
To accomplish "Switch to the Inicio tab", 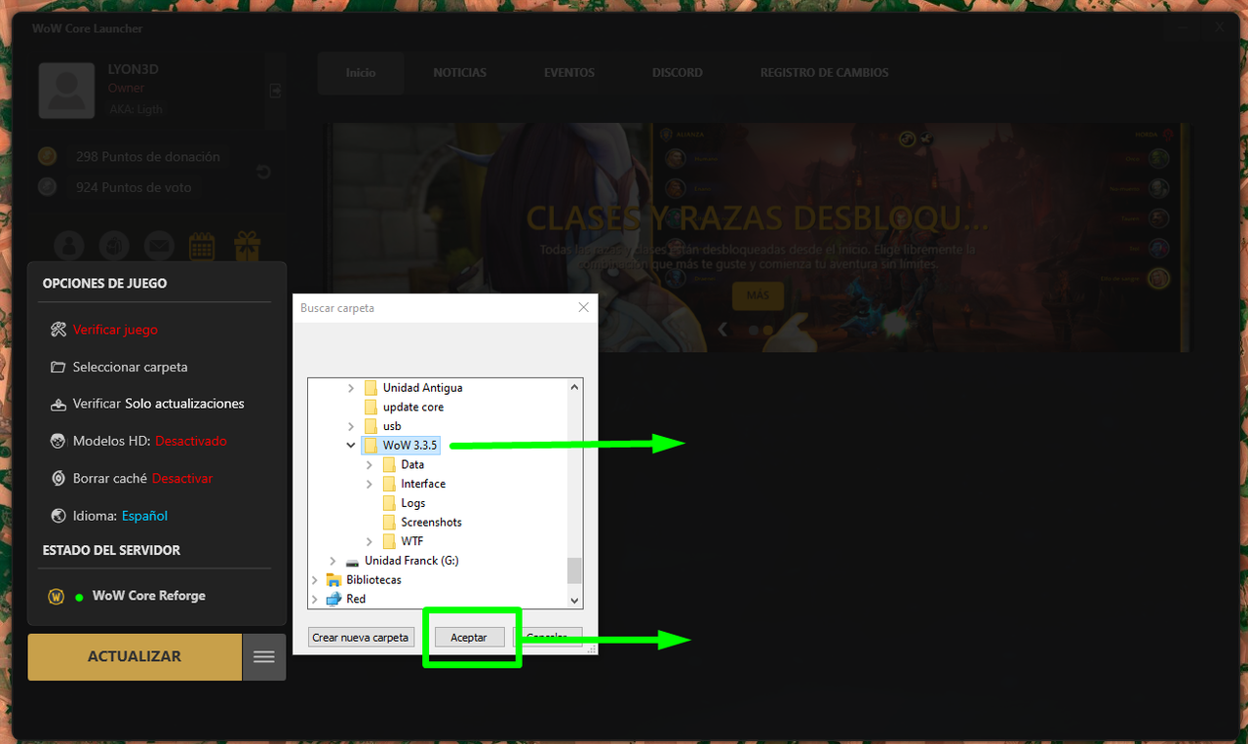I will coord(361,73).
